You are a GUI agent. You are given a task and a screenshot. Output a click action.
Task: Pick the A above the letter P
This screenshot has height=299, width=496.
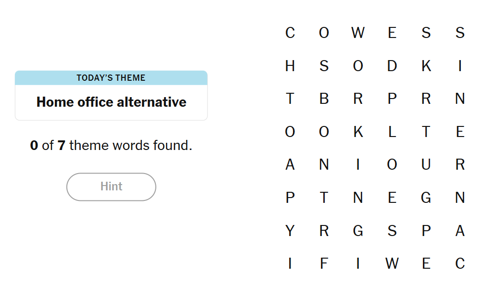click(290, 165)
